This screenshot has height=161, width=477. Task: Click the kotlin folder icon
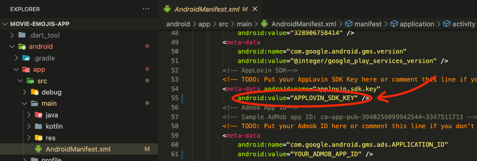pyautogui.click(x=39, y=126)
